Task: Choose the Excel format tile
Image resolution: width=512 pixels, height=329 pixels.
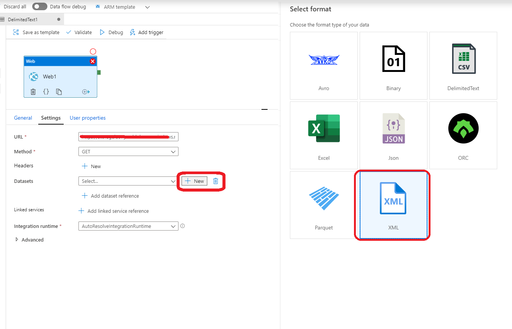Action: point(324,135)
